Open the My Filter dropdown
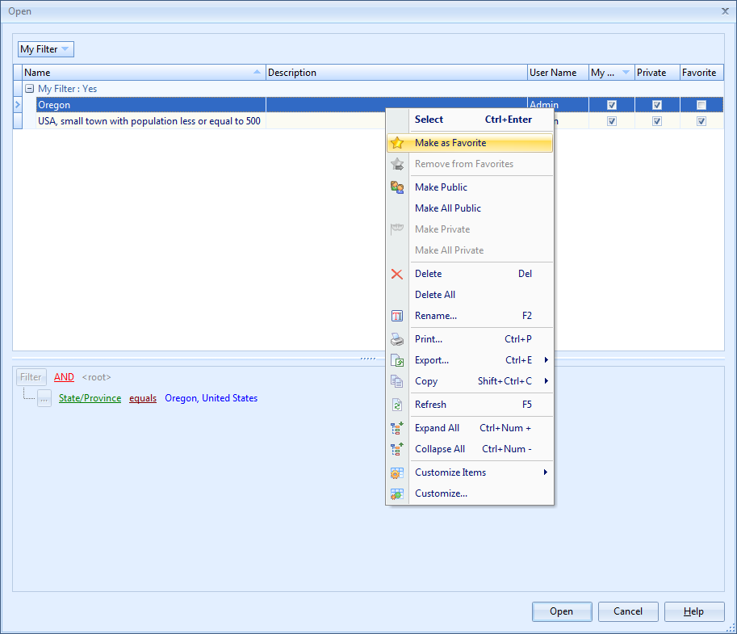 tap(45, 49)
